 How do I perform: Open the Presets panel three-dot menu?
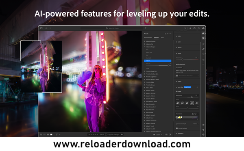pos(170,34)
